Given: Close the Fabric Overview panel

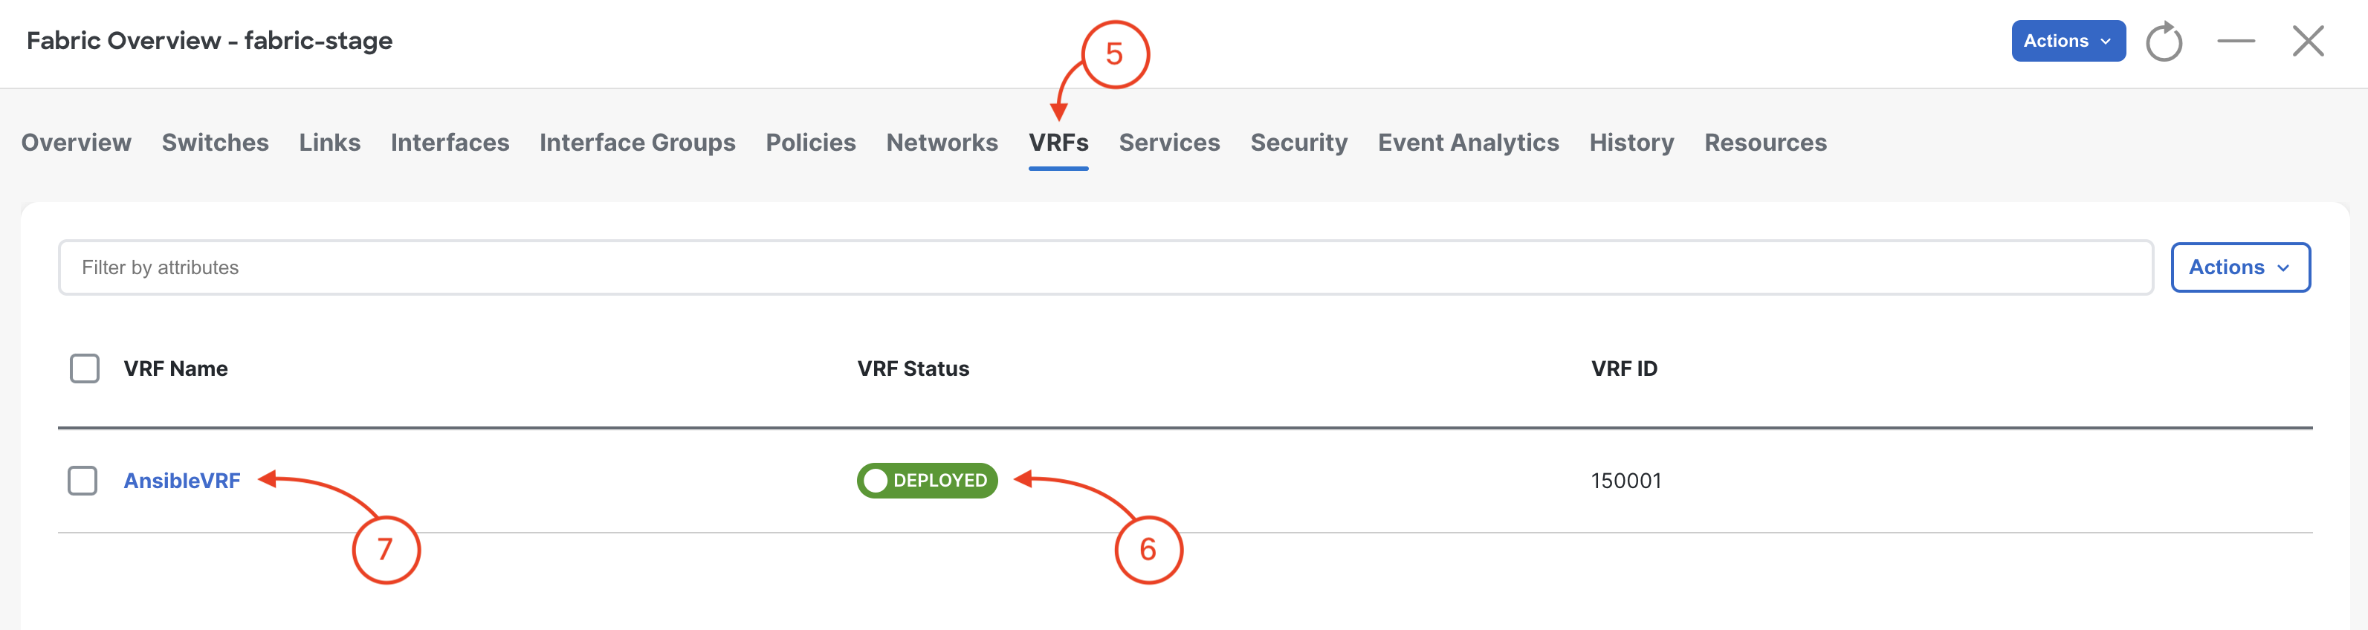Looking at the screenshot, I should coord(2307,42).
